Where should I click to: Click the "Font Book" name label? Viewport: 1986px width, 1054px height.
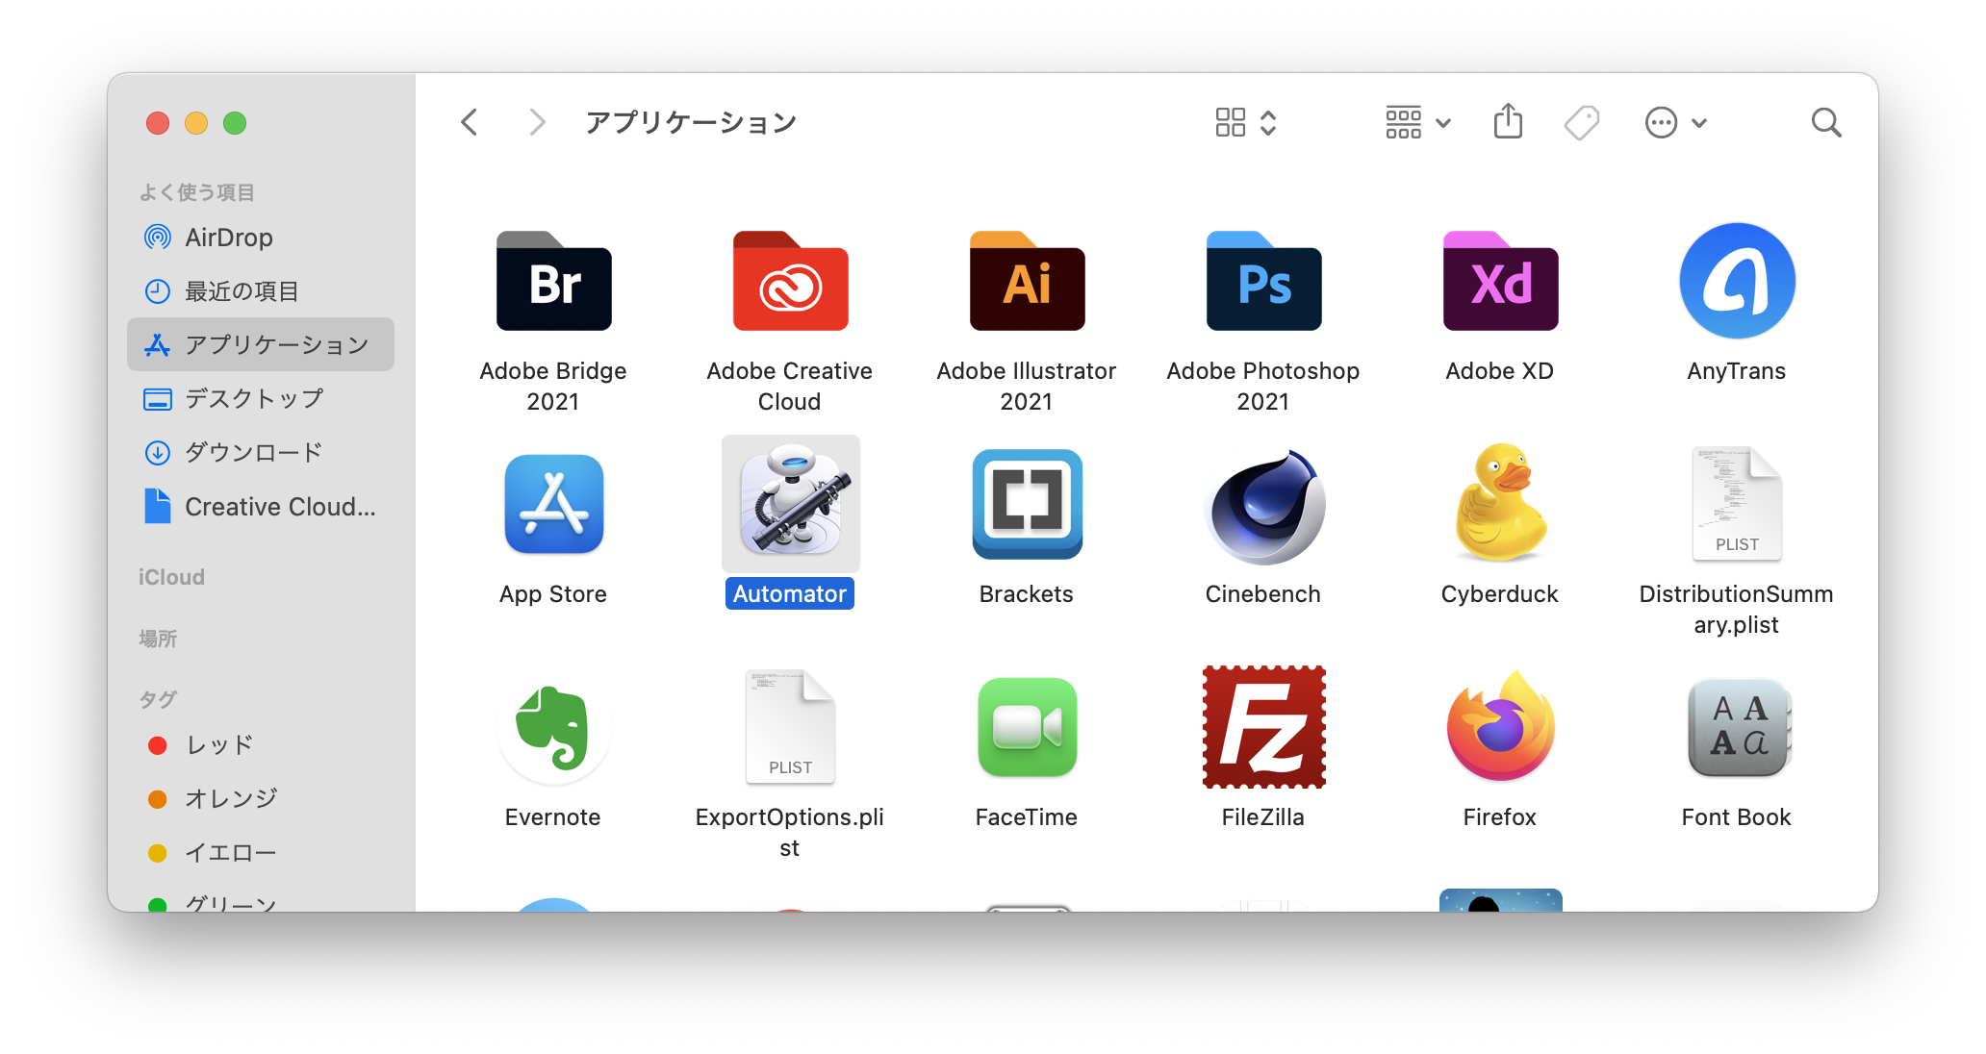[1737, 817]
